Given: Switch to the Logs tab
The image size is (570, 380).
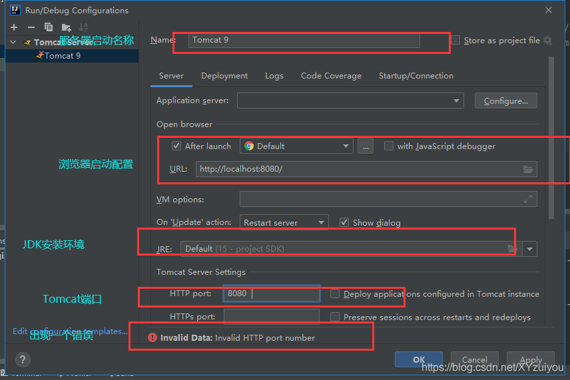Looking at the screenshot, I should pos(274,76).
